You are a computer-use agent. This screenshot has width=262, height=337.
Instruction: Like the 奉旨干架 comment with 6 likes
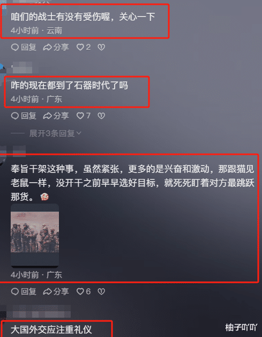[x=84, y=291]
